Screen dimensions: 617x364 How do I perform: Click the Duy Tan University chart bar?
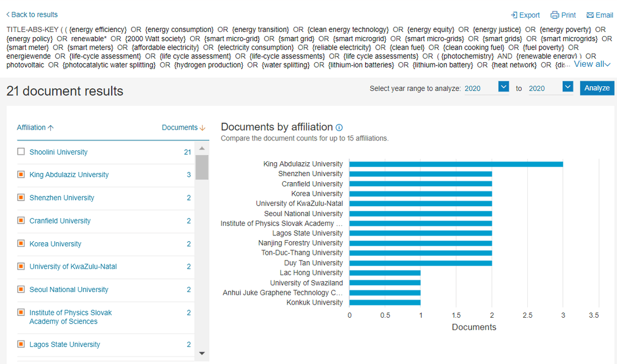pos(420,263)
